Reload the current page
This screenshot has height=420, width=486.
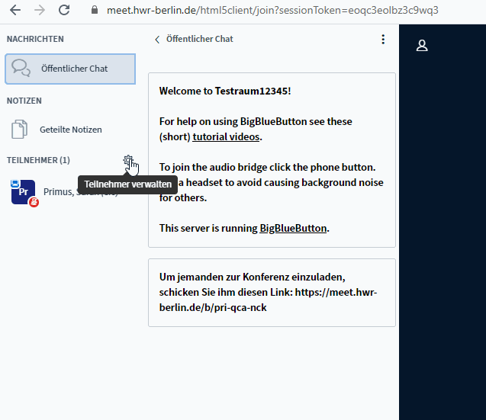point(65,11)
